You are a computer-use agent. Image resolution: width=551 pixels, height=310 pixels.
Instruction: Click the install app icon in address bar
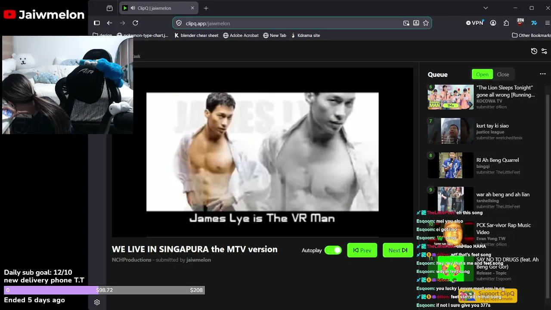tap(416, 23)
